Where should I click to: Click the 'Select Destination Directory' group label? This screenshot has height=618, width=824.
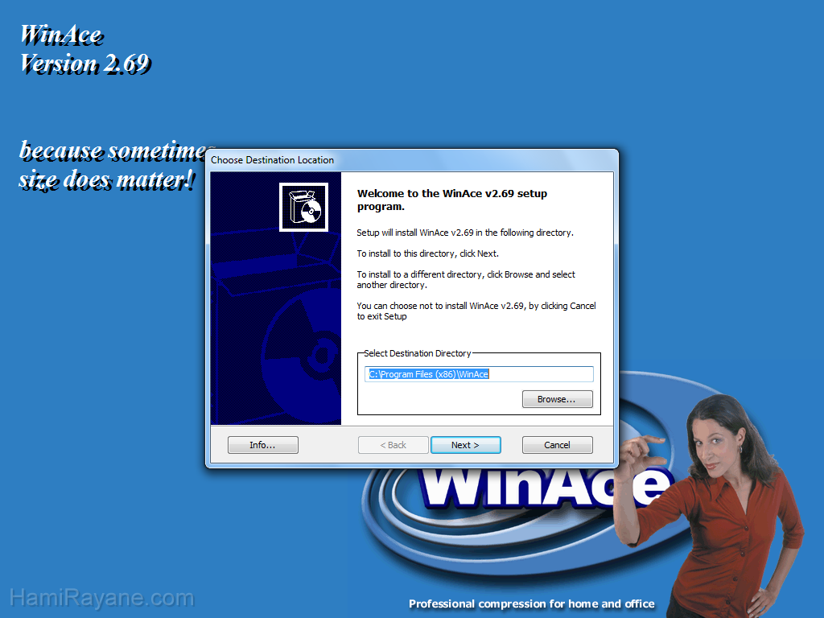418,353
